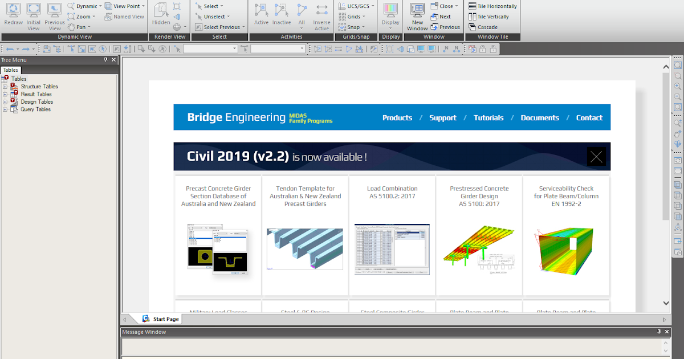Expand the Result Tables node
The width and height of the screenshot is (684, 359).
tap(5, 94)
